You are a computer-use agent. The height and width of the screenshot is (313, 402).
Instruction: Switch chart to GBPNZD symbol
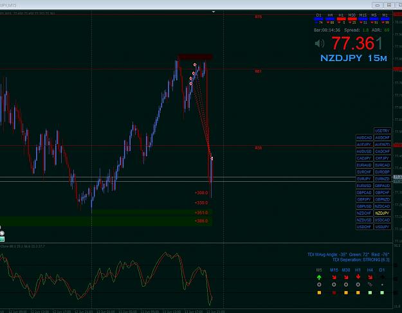pos(383,199)
